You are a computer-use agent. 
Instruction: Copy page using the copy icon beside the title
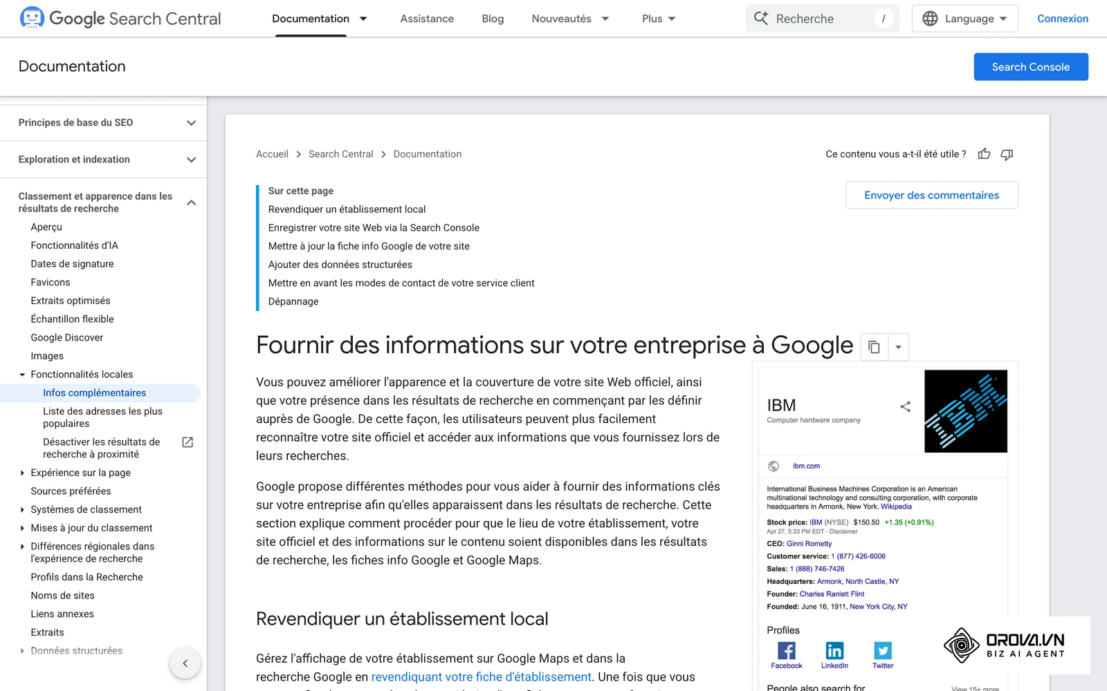click(x=874, y=347)
